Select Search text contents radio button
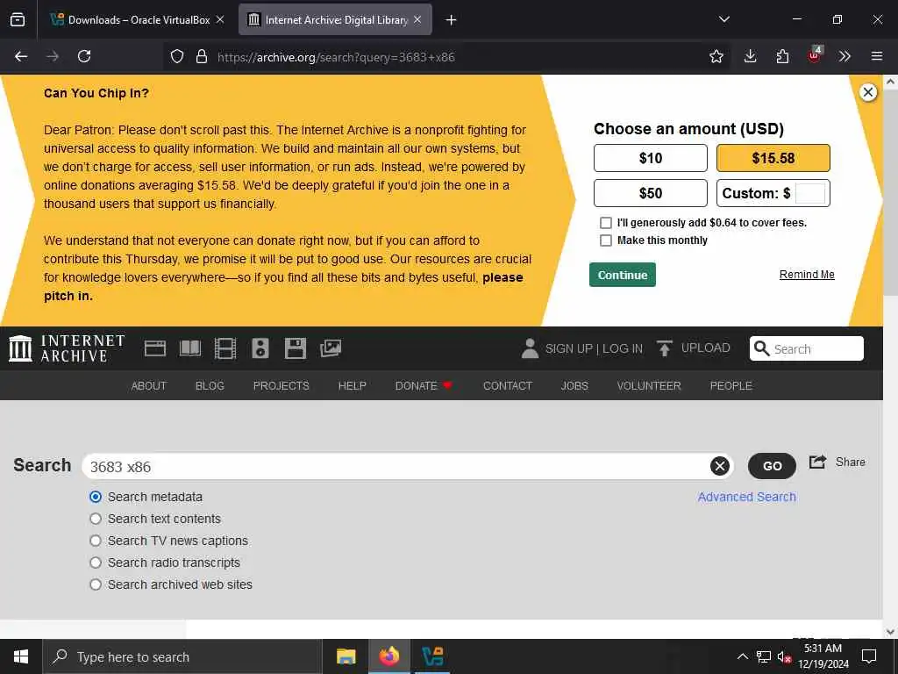This screenshot has width=898, height=674. [96, 519]
